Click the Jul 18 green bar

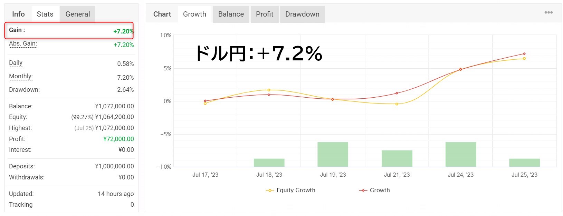(269, 163)
